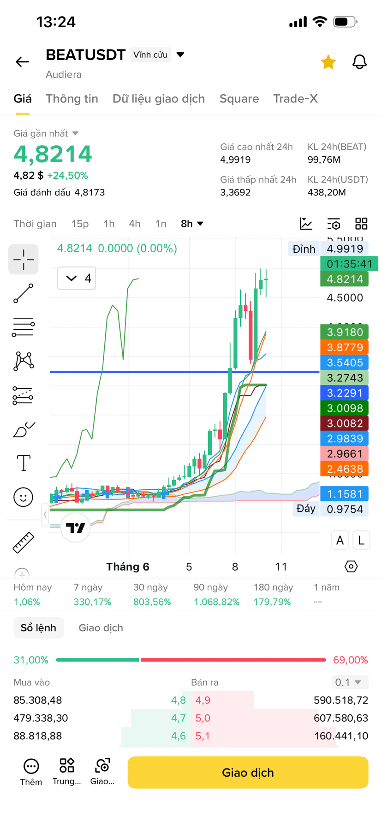Open the Dữ liệu giao dịch tab
Image resolution: width=382 pixels, height=828 pixels.
click(159, 99)
